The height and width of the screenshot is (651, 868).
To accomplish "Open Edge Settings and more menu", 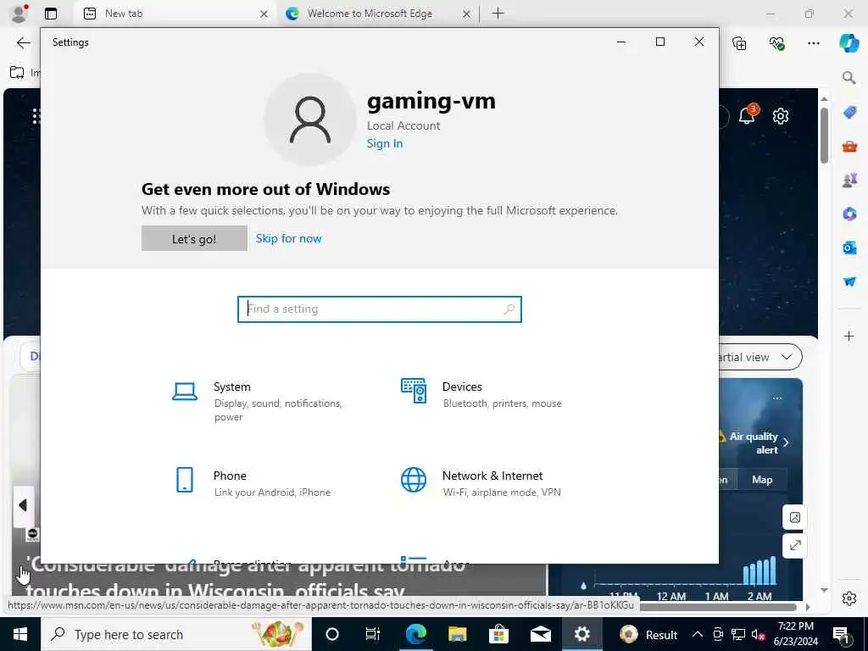I will pos(813,43).
